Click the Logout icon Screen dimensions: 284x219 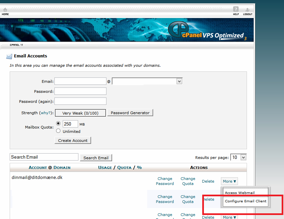248,11
